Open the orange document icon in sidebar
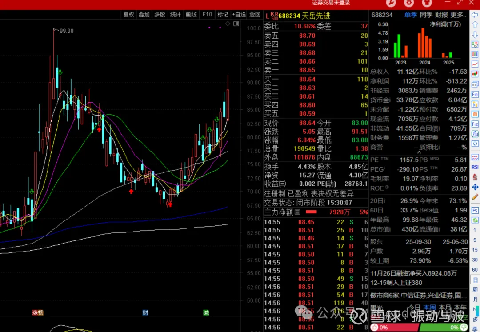 tap(475, 114)
